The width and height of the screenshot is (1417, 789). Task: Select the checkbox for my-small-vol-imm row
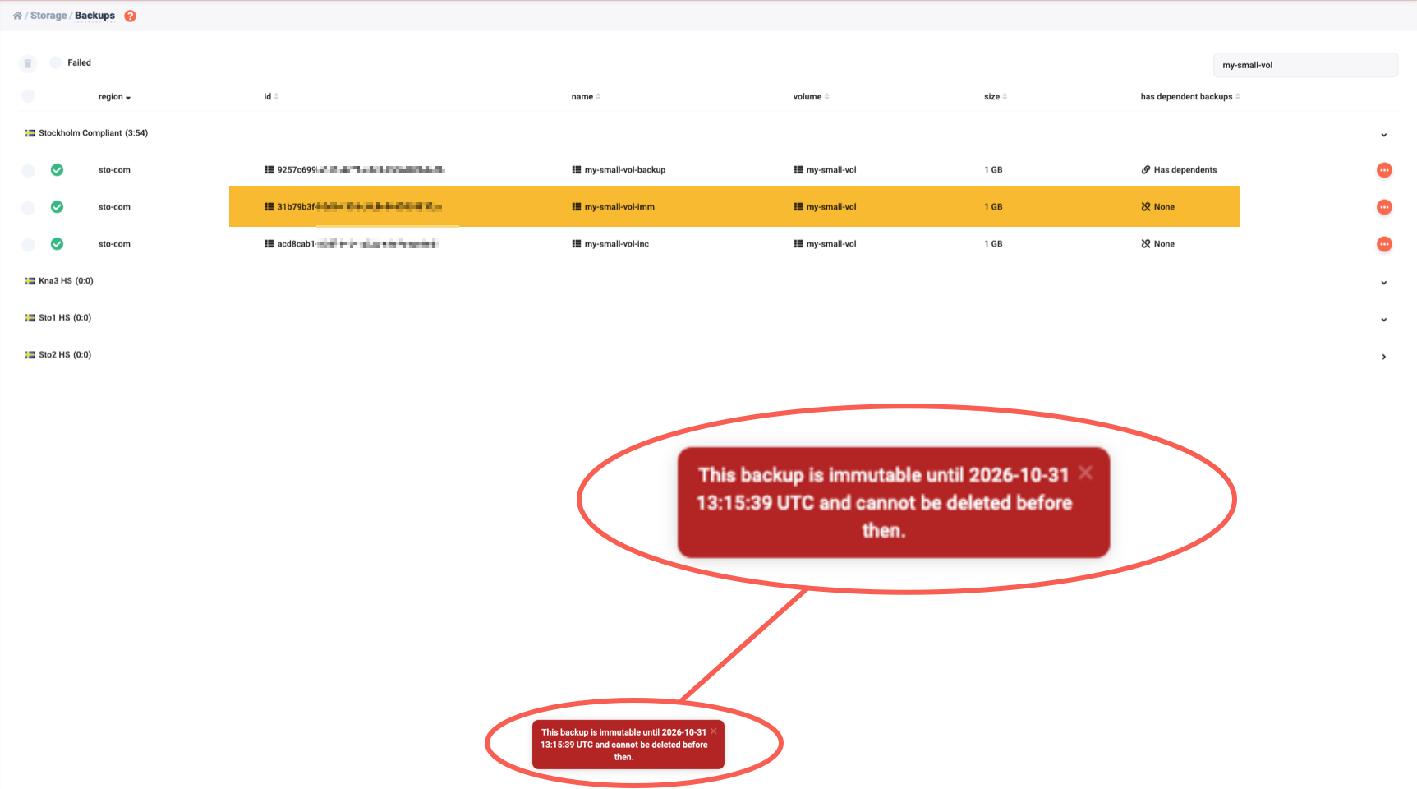coord(28,207)
